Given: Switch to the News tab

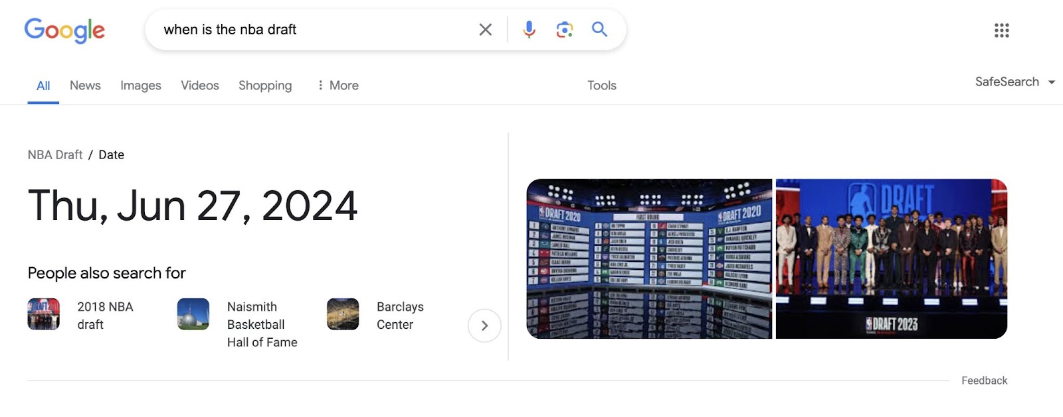Looking at the screenshot, I should click(x=85, y=86).
